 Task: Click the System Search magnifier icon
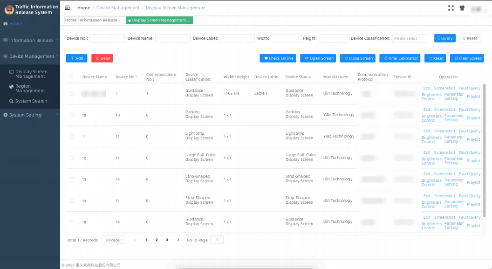11,101
